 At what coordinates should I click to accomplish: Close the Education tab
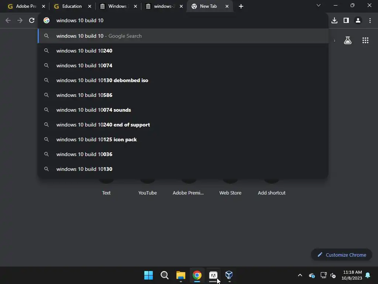90,6
